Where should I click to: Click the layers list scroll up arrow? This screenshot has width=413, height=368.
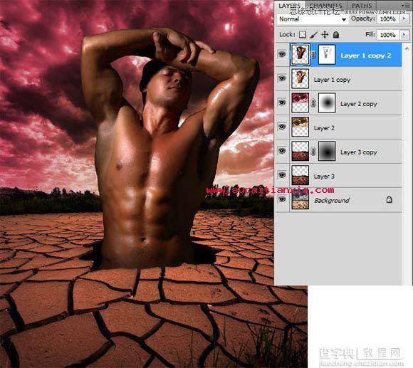407,48
